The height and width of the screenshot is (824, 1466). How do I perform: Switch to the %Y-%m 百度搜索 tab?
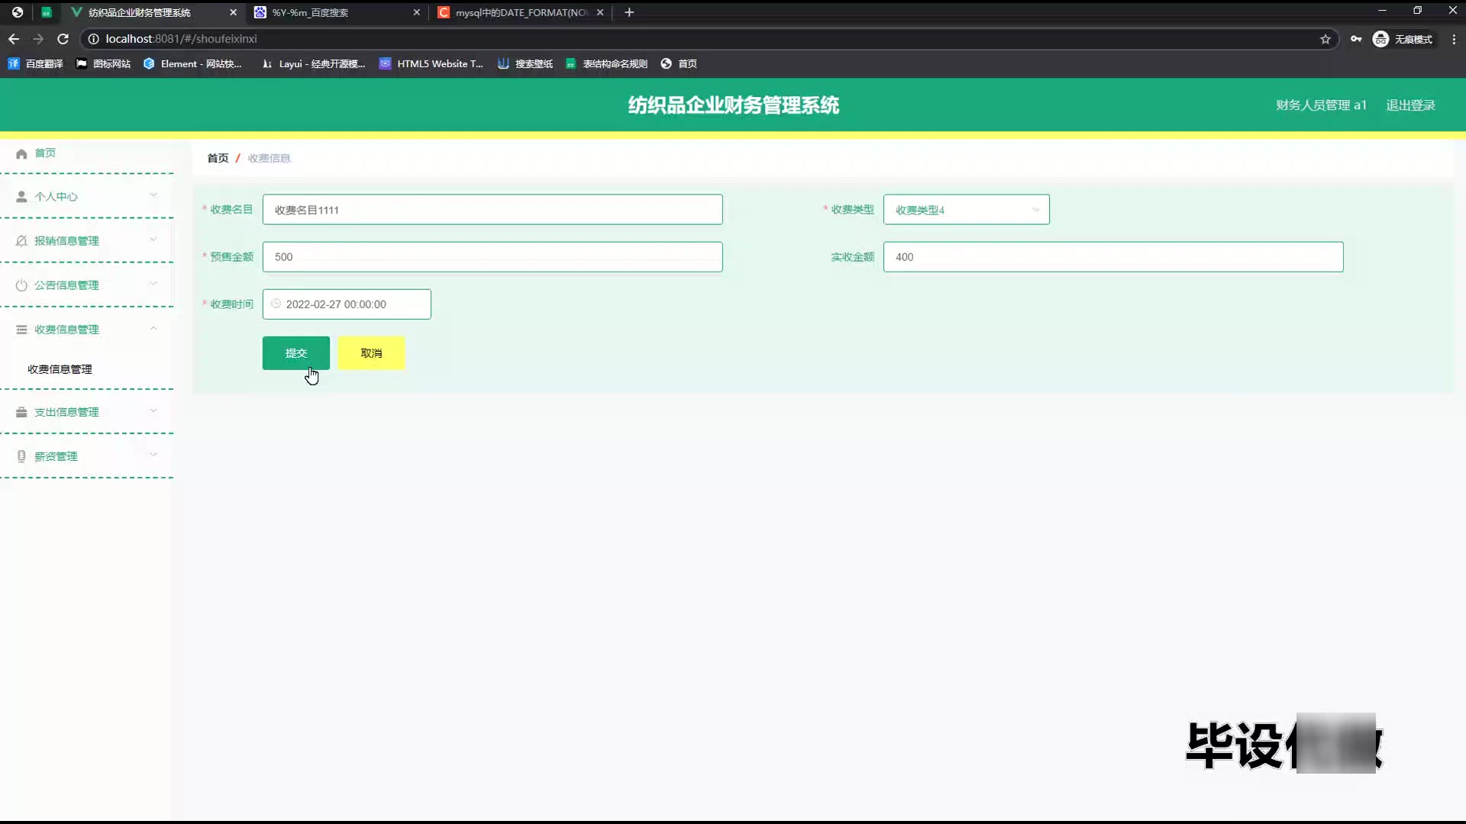point(336,12)
